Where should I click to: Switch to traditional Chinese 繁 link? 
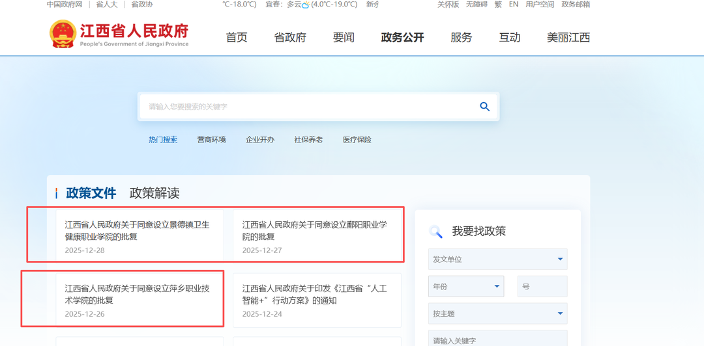coord(498,5)
